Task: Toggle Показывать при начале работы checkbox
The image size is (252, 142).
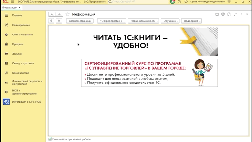Action: [50, 139]
